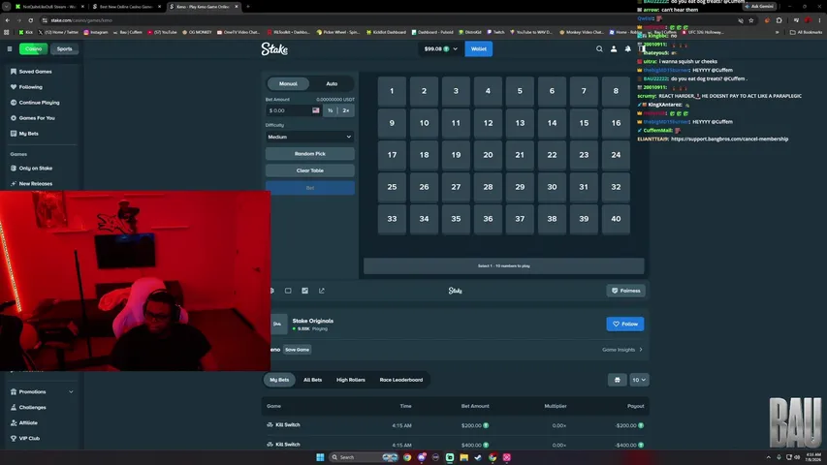827x465 pixels.
Task: Open Windows Start button on taskbar
Action: [320, 457]
